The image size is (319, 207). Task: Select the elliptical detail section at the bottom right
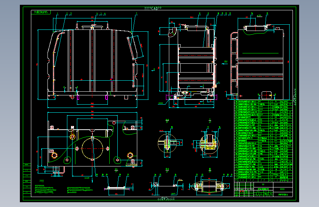pos(209,186)
